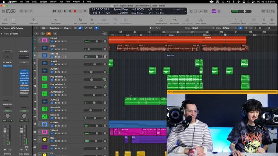Viewport: 278px width, 156px height.
Task: Expand the DRUMS track stack
Action: pyautogui.click(x=39, y=40)
